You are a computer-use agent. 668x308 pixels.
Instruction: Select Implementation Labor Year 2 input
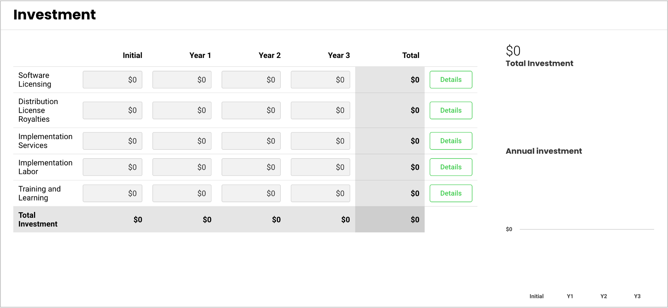tap(251, 167)
